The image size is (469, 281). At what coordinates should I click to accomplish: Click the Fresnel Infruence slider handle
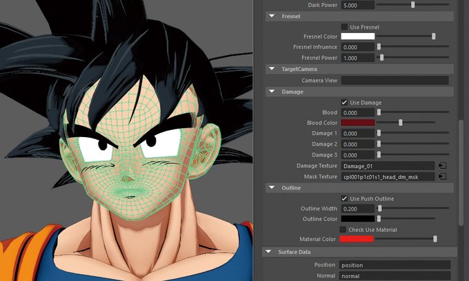379,47
